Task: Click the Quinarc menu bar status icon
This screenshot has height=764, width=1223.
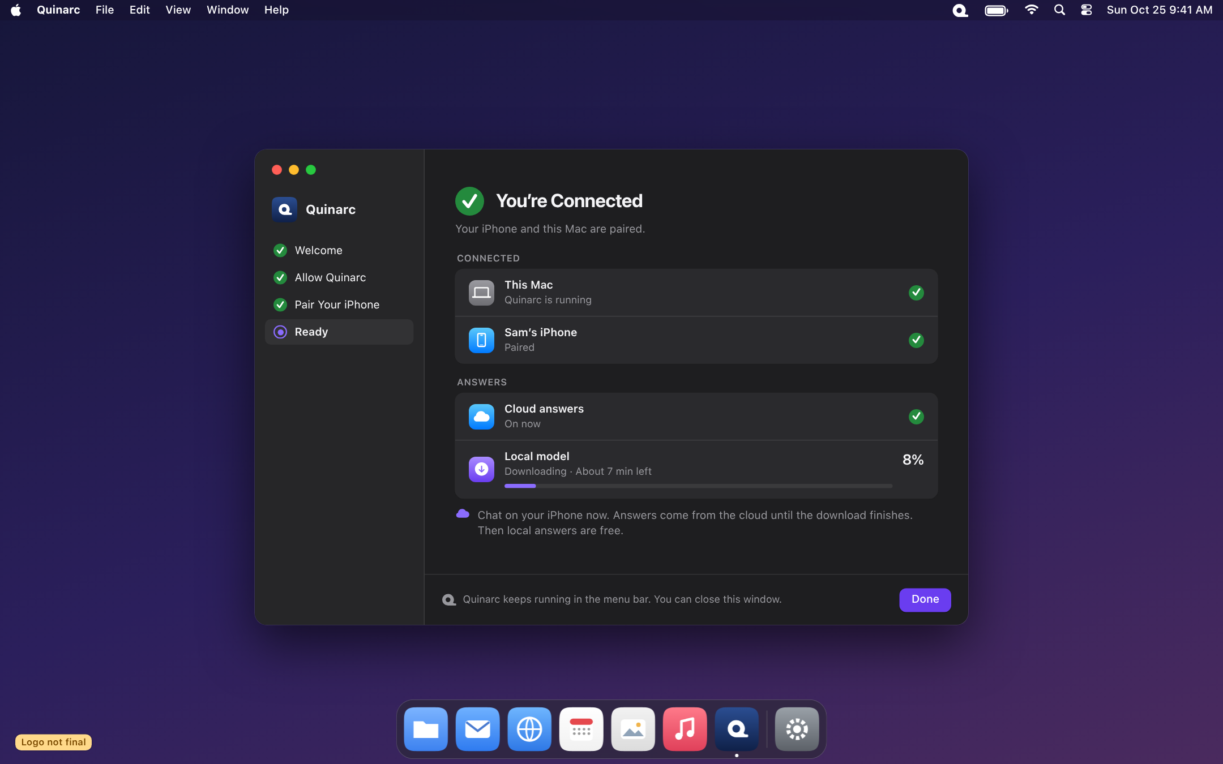Action: [x=960, y=10]
